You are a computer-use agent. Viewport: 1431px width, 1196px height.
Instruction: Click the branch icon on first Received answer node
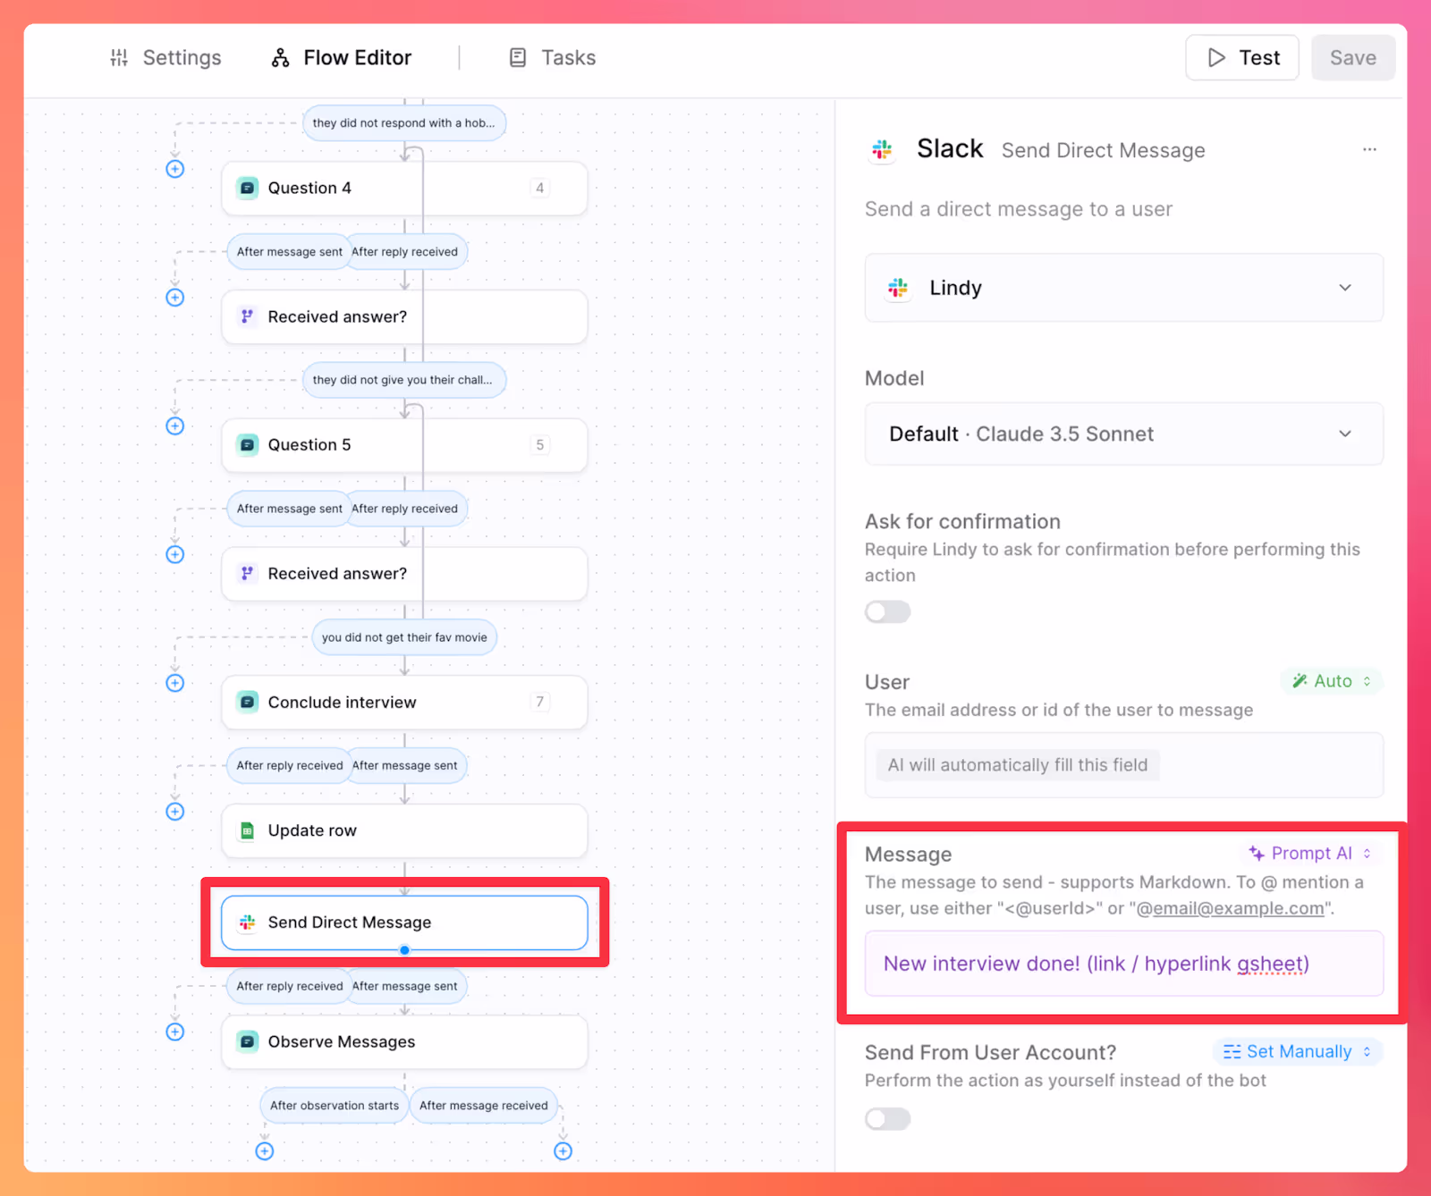coord(248,316)
